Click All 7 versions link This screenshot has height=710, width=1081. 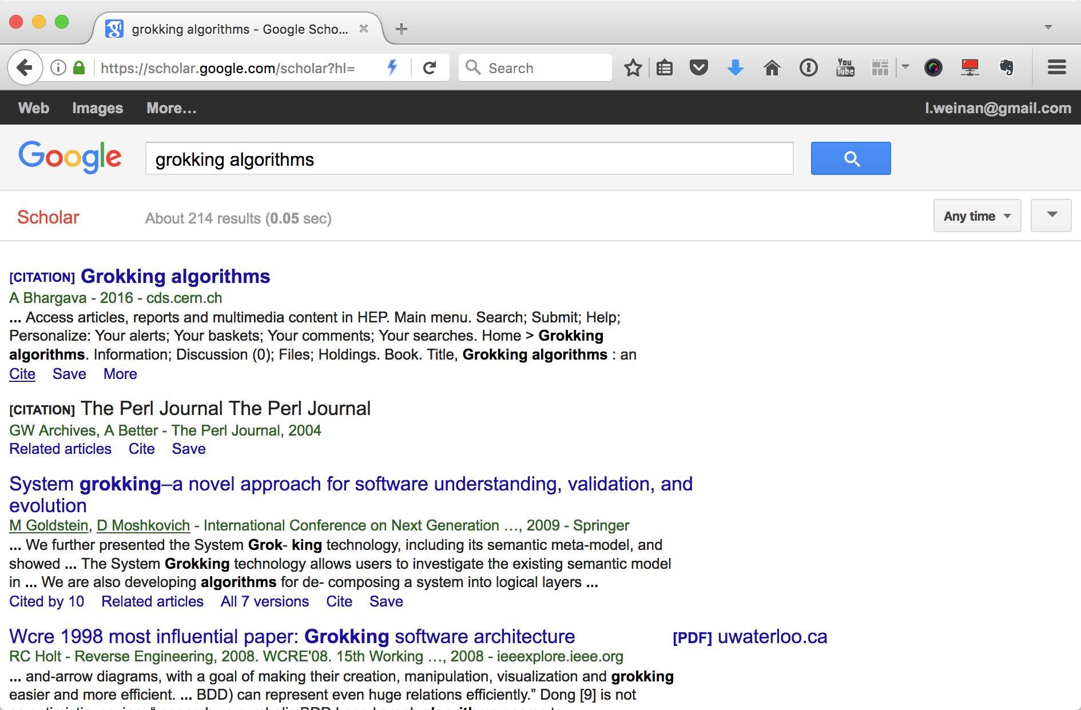[264, 601]
